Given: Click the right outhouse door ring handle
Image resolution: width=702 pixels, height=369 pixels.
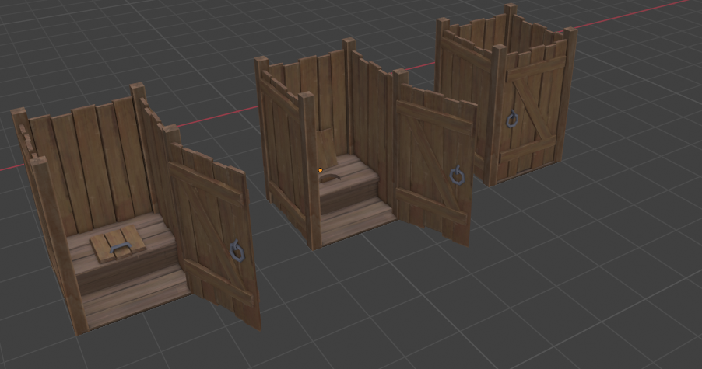Looking at the screenshot, I should tap(513, 120).
